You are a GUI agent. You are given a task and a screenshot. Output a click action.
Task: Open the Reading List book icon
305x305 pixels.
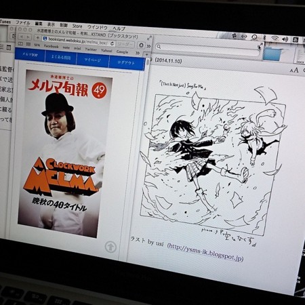20,43
